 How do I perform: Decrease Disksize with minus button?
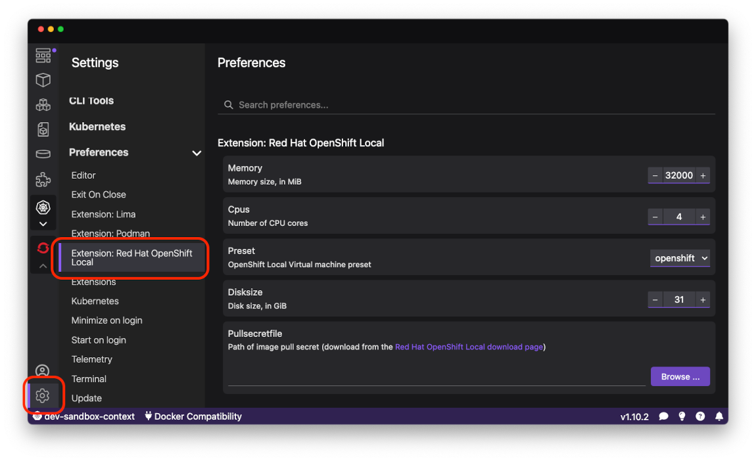[655, 300]
